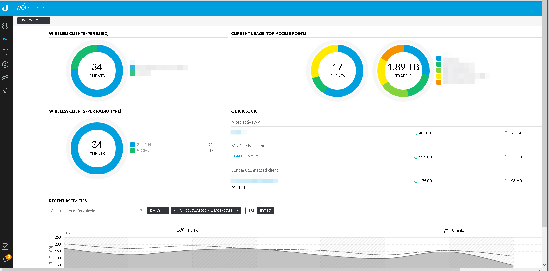This screenshot has width=550, height=271.
Task: Click the 57.3 GB upload value
Action: (516, 133)
